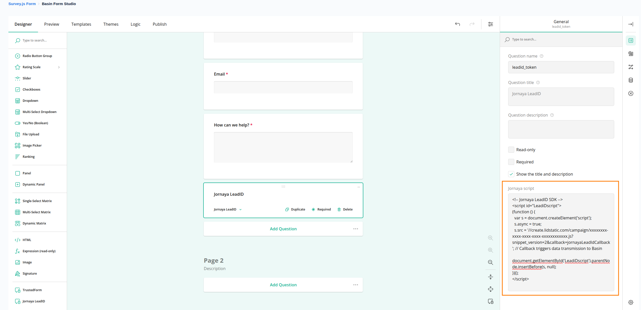Screen dimensions: 641x310
Task: Click the property panel search field
Action: 561,39
